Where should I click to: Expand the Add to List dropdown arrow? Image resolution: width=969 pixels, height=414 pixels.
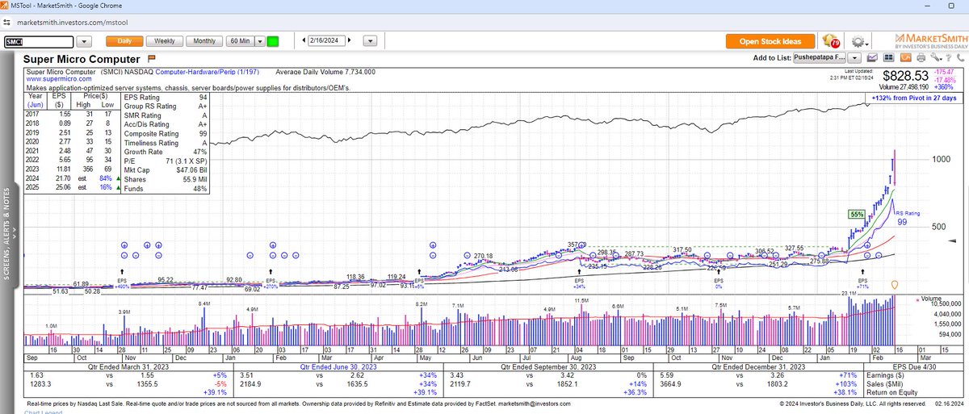click(x=854, y=59)
